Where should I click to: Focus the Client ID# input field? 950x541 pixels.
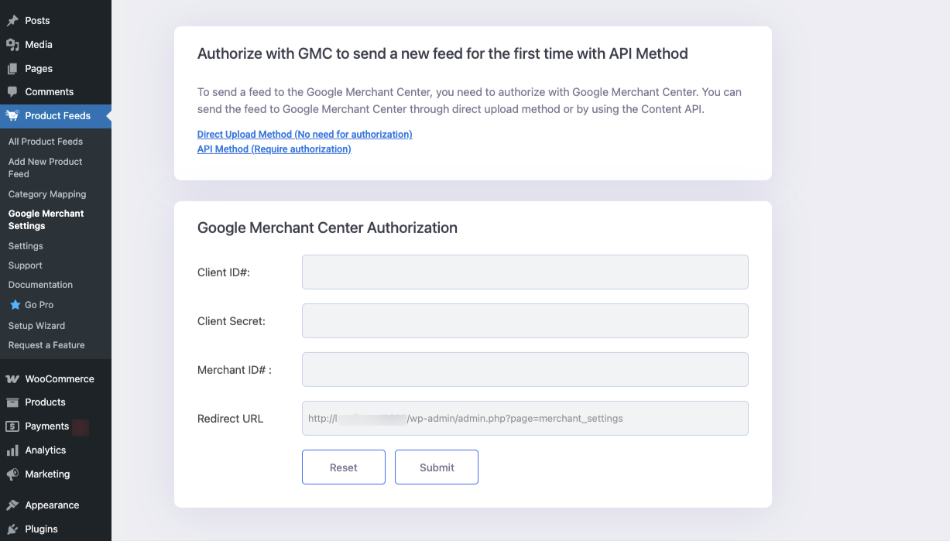click(525, 272)
